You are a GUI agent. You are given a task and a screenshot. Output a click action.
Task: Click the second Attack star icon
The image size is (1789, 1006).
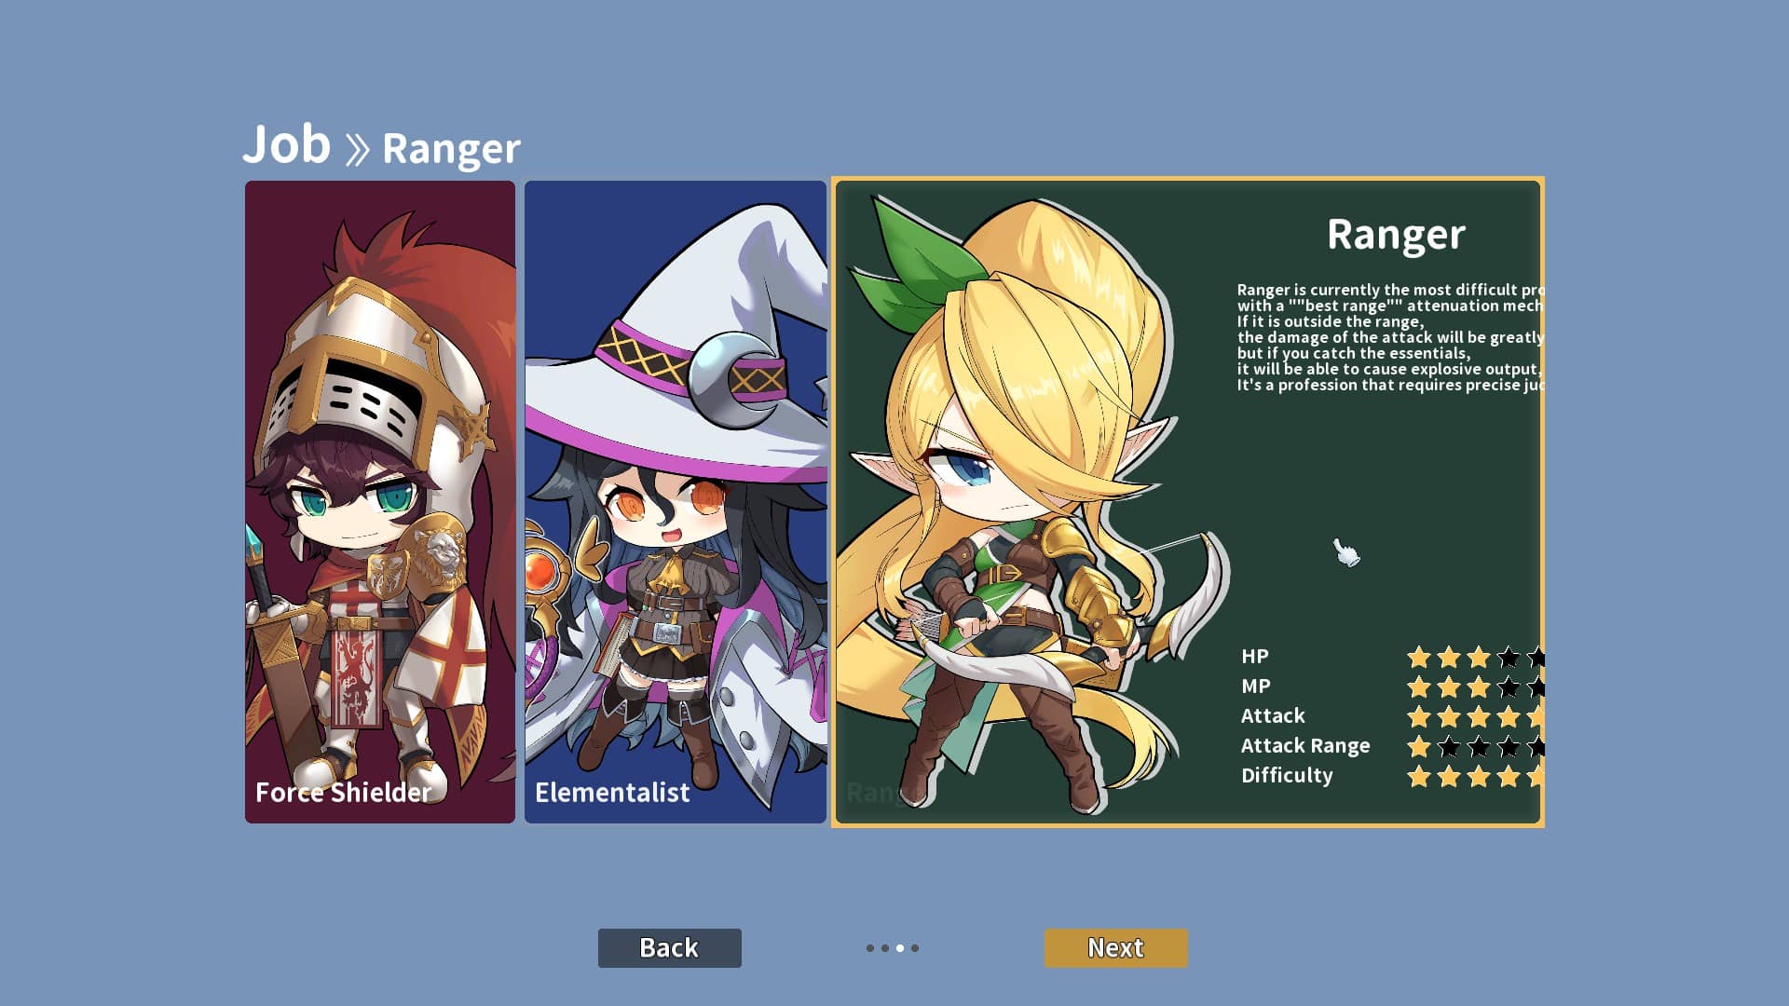1449,717
